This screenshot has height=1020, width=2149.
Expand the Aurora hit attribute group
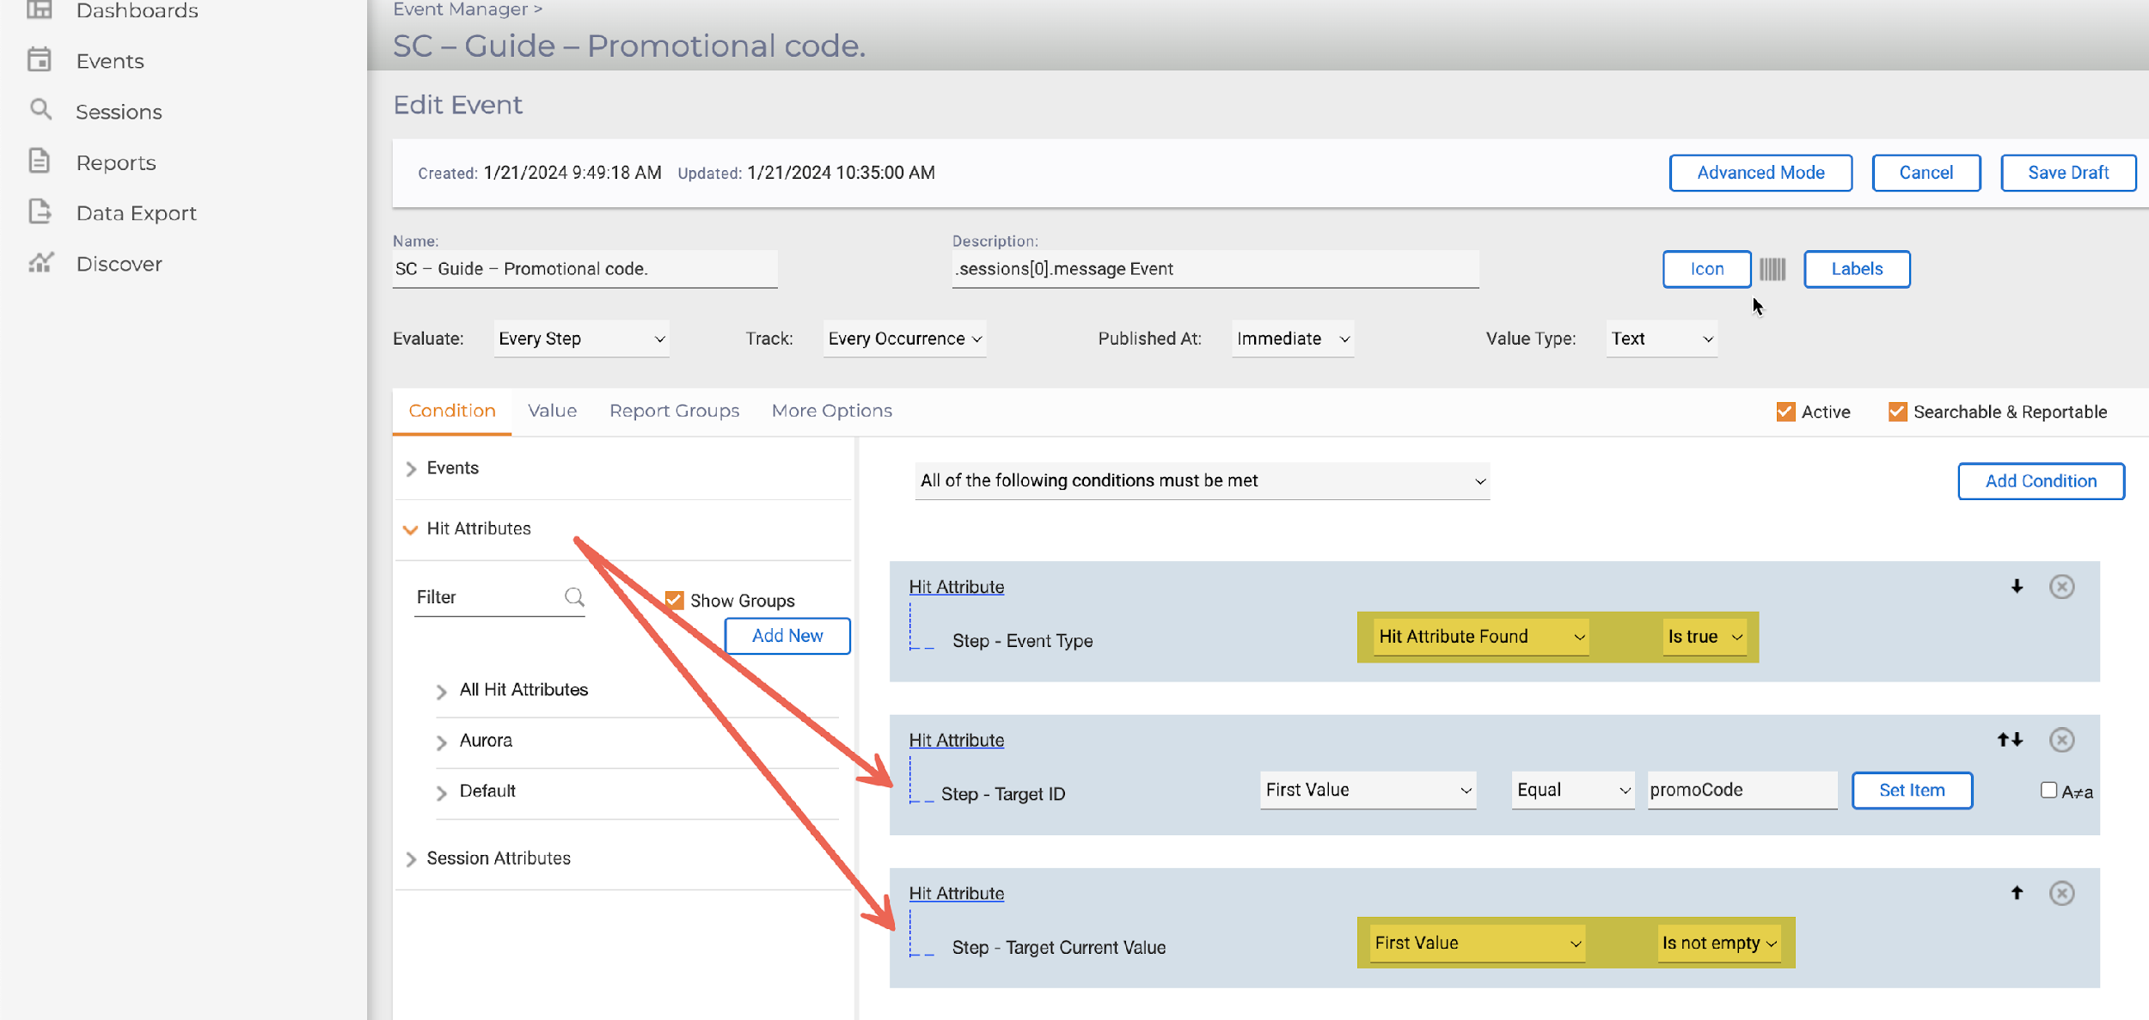point(442,742)
